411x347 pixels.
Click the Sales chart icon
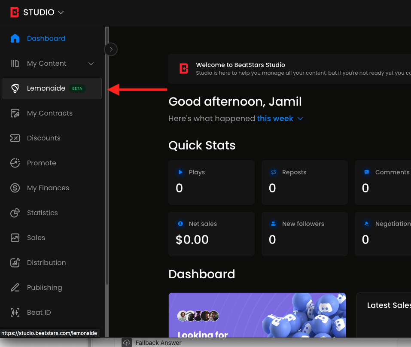[15, 238]
